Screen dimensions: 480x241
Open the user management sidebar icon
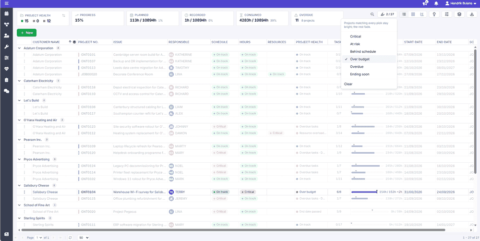point(6,36)
